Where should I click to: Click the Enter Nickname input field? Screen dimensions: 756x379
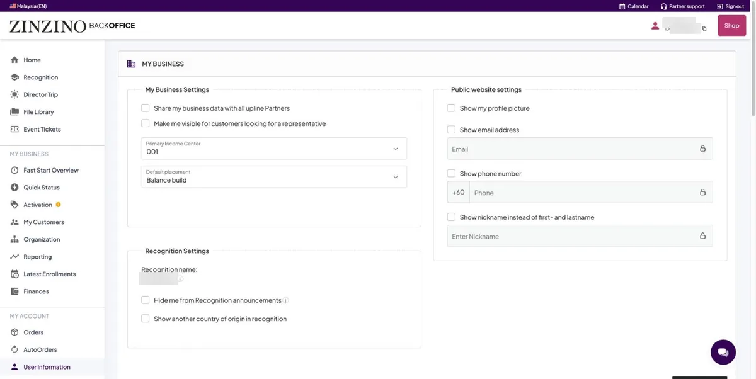(580, 236)
